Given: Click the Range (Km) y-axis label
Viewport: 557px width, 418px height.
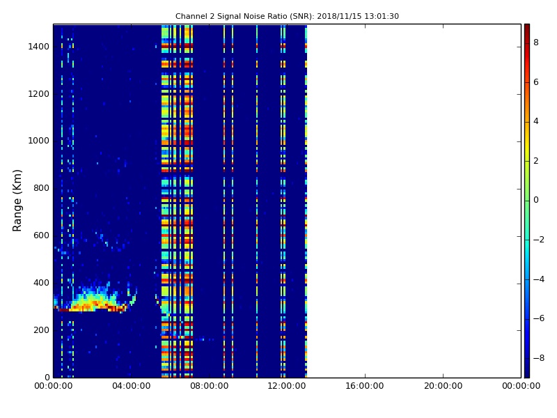Looking at the screenshot, I should (17, 201).
